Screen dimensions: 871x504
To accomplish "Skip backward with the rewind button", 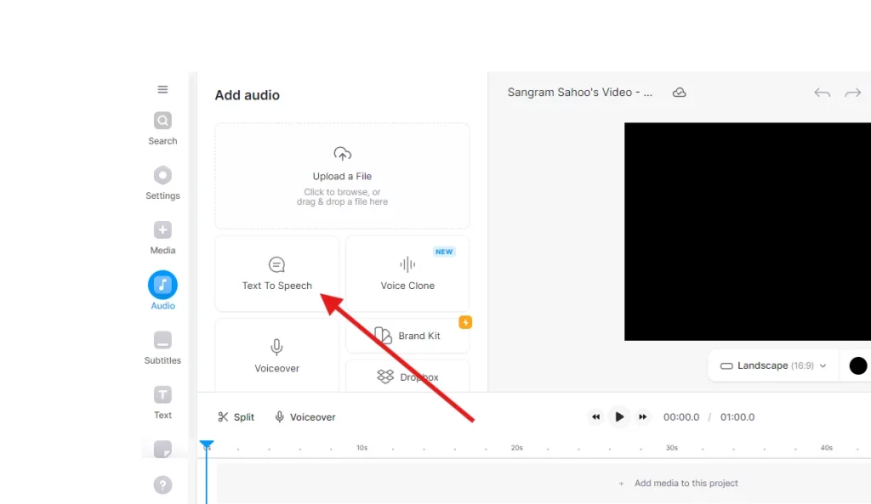I will point(595,416).
